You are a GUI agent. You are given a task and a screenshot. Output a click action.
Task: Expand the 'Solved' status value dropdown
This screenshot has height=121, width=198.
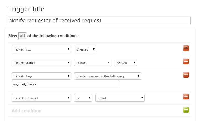(126, 63)
